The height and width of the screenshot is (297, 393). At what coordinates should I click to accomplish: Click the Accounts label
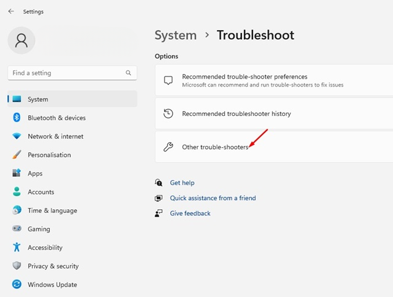pos(41,192)
